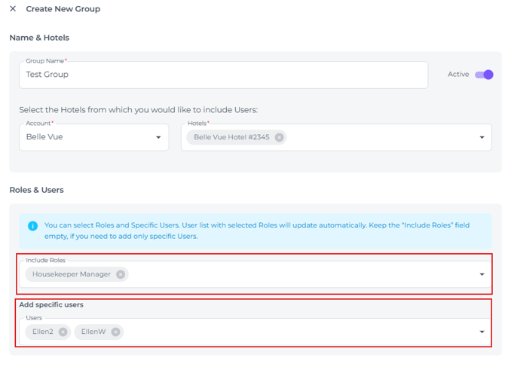Click empty area of Users field
The width and height of the screenshot is (505, 370).
pyautogui.click(x=299, y=332)
